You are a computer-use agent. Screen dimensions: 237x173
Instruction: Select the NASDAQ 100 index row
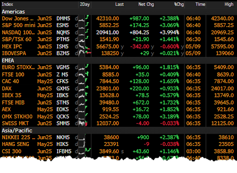click(118, 32)
